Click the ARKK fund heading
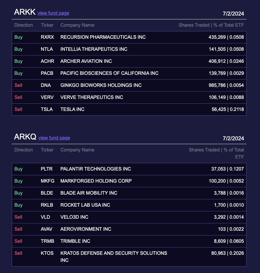This screenshot has height=273, width=260. click(x=25, y=12)
